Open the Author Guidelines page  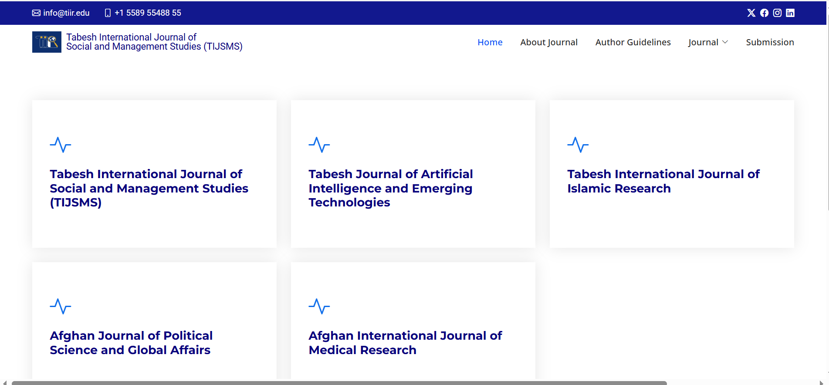tap(633, 42)
